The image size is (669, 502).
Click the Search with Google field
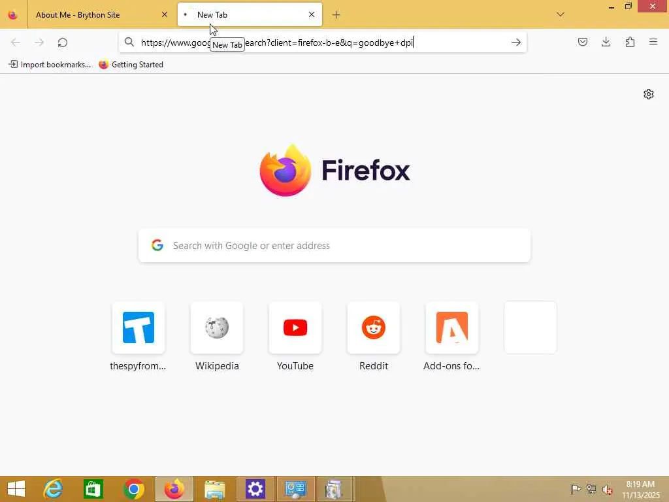click(x=334, y=246)
